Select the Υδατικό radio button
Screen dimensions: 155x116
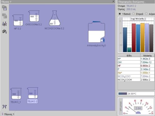point(120,14)
